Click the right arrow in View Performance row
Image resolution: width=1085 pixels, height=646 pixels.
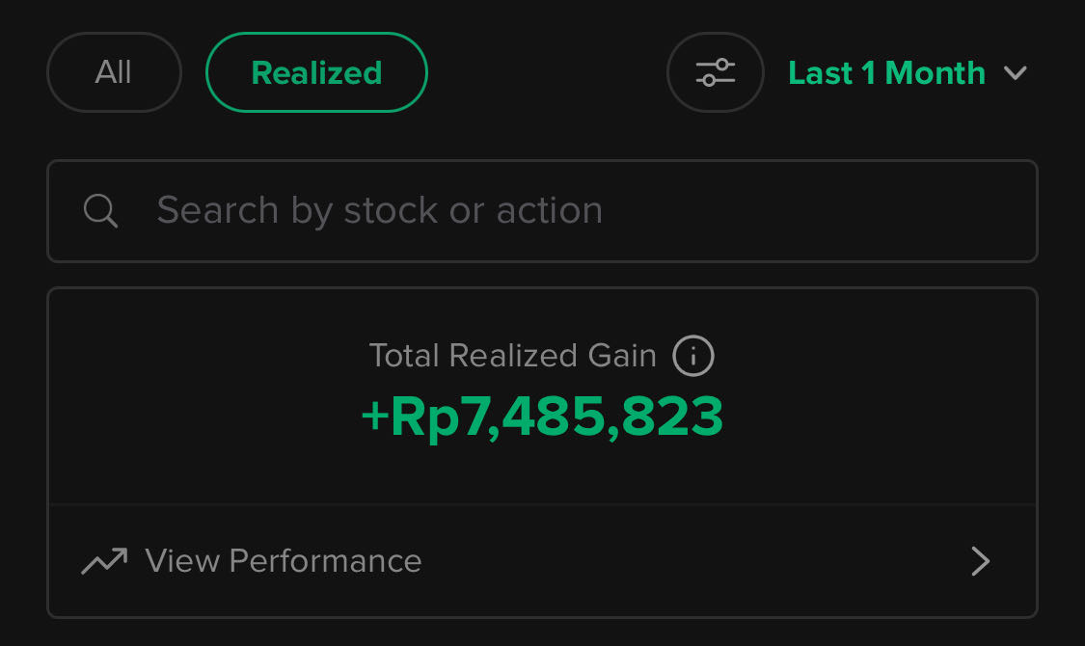pyautogui.click(x=980, y=561)
